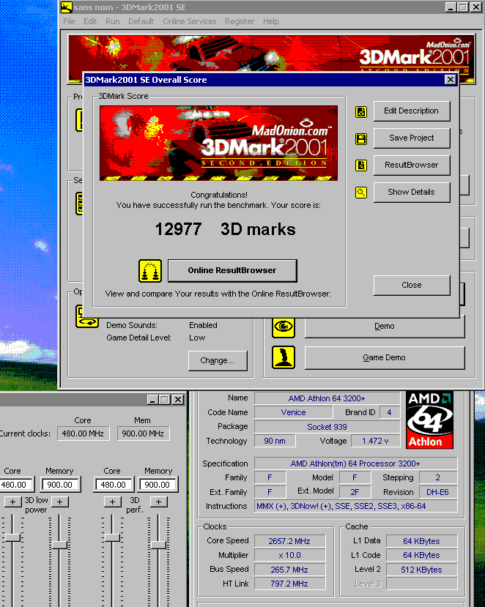
Task: Click plus button under low power Core
Action: pyautogui.click(x=12, y=502)
